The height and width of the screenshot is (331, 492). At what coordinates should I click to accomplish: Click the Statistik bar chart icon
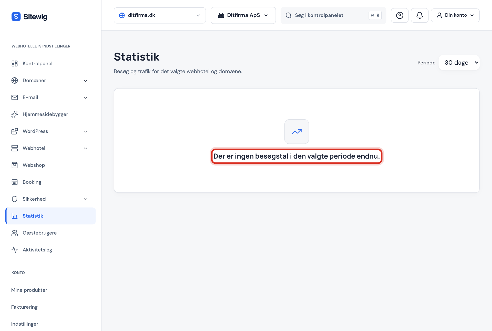(15, 216)
